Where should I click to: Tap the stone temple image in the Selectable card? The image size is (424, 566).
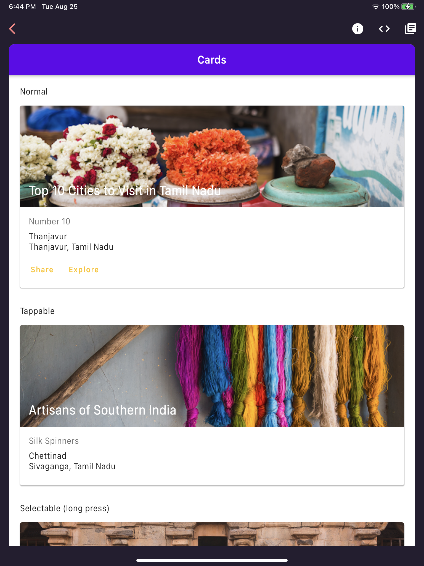(x=212, y=534)
